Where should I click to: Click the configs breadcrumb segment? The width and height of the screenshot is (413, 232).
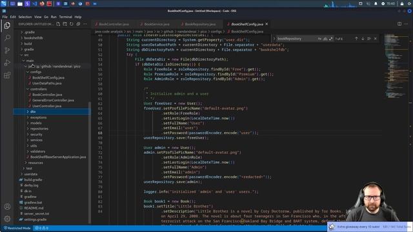click(x=216, y=32)
